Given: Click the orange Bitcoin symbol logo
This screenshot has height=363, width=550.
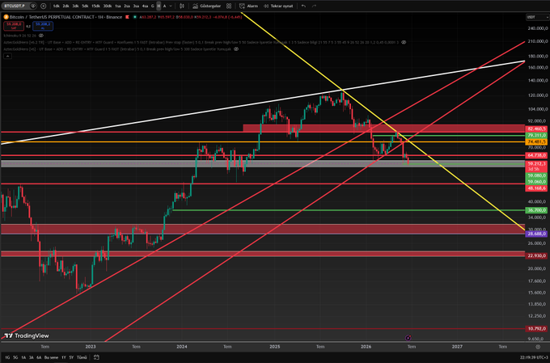Looking at the screenshot, I should (6, 17).
